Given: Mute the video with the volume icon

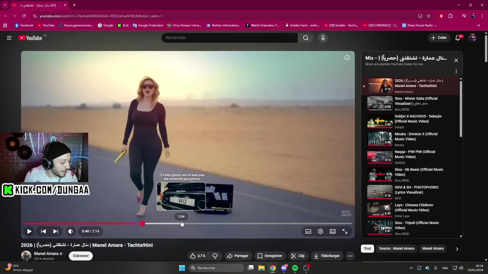Looking at the screenshot, I should 71,231.
